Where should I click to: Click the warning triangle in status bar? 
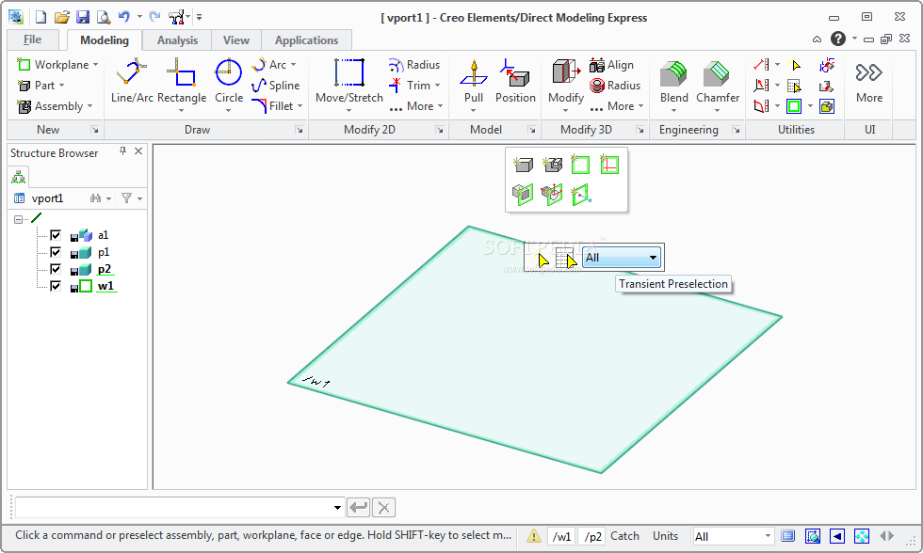(x=533, y=536)
